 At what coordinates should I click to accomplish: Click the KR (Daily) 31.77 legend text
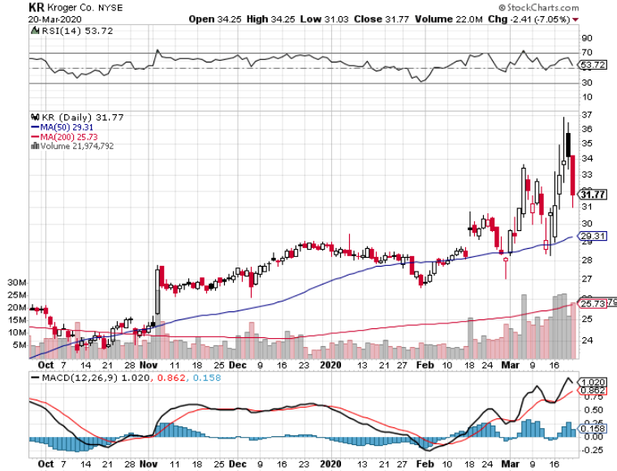point(83,117)
